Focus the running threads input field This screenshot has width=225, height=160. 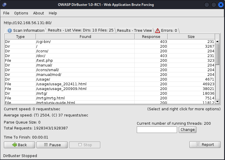click(157, 130)
